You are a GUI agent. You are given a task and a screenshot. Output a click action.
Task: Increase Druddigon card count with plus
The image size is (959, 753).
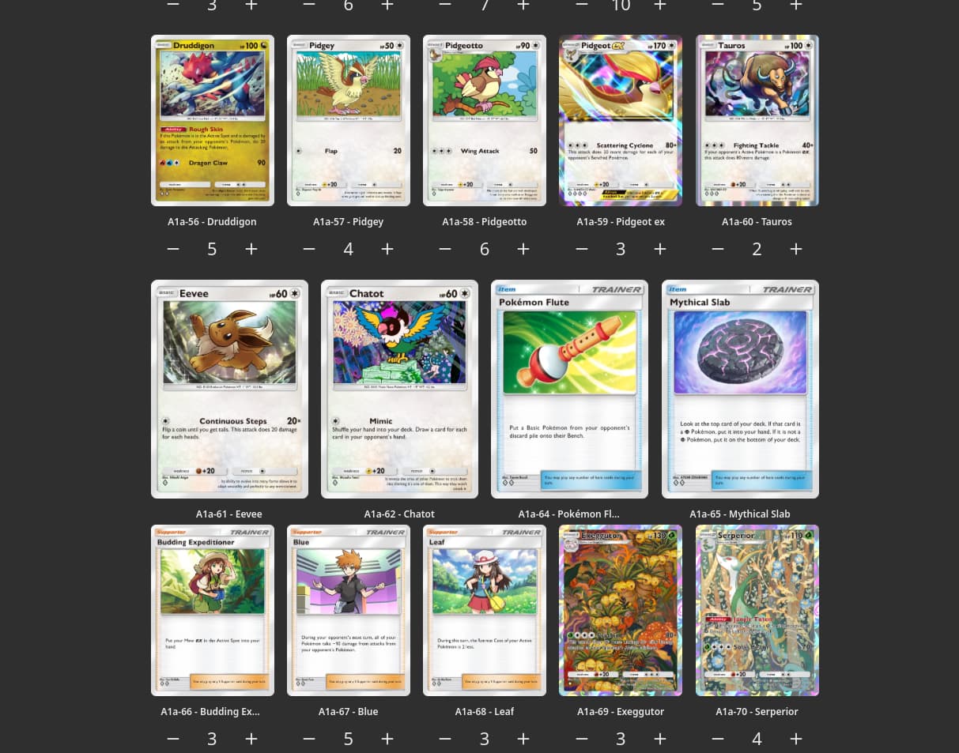(x=251, y=250)
